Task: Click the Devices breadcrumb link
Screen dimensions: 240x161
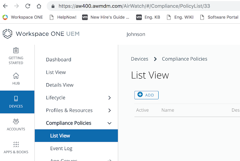Action: point(139,59)
